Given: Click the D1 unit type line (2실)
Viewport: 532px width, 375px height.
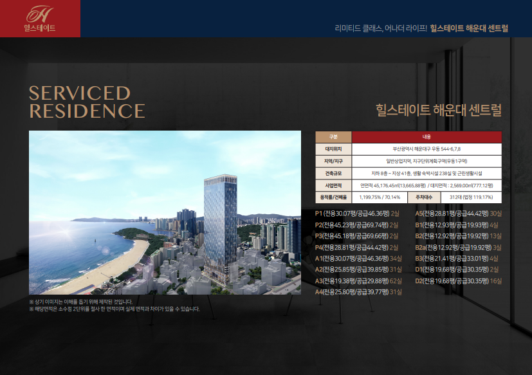Looking at the screenshot, I should coord(457,270).
